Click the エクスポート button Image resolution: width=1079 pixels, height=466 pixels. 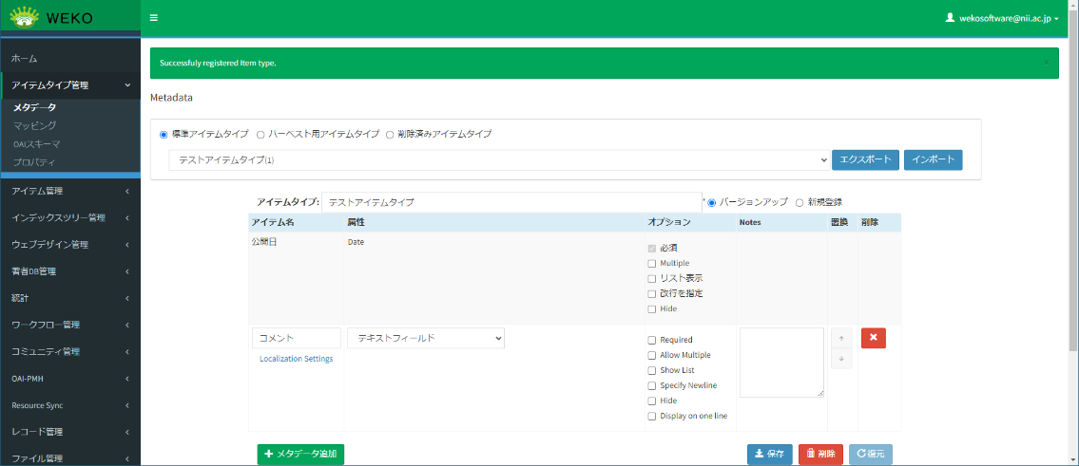tap(865, 160)
